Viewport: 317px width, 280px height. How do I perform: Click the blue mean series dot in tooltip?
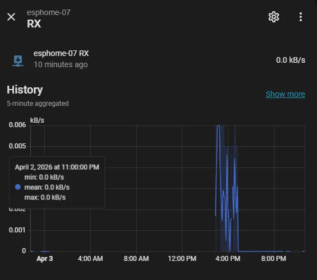click(18, 187)
